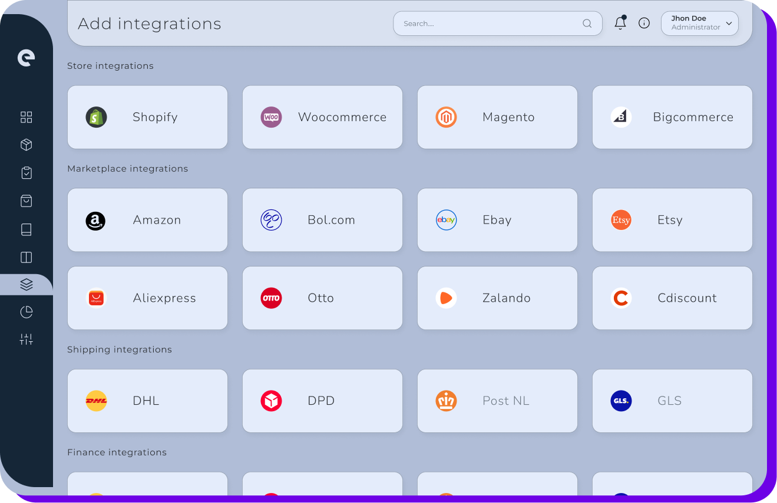Connect the Shopify store integration
Image resolution: width=777 pixels, height=503 pixels.
[x=147, y=117]
